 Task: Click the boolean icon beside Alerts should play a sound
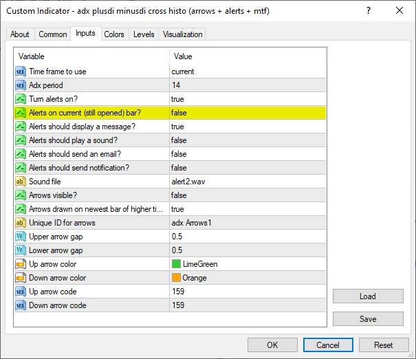pos(21,140)
